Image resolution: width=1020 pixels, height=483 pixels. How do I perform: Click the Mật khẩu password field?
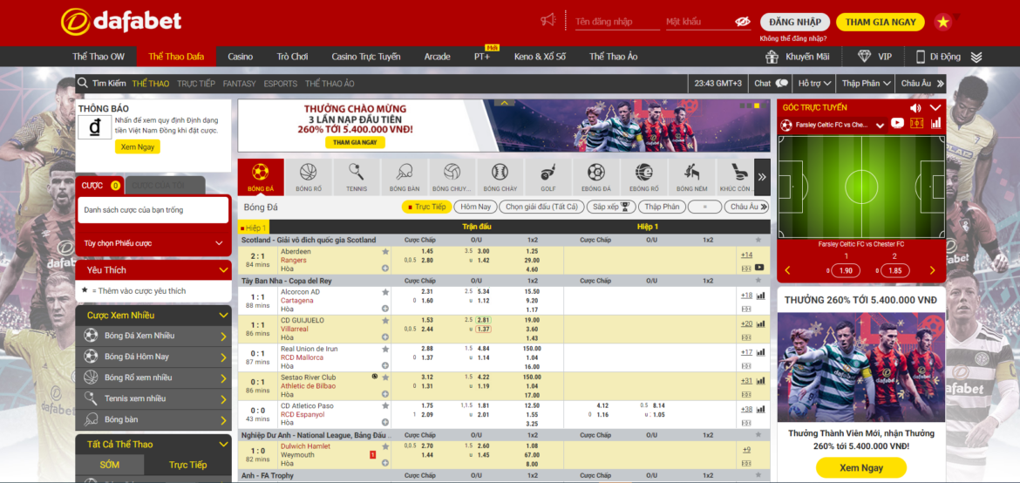(698, 22)
